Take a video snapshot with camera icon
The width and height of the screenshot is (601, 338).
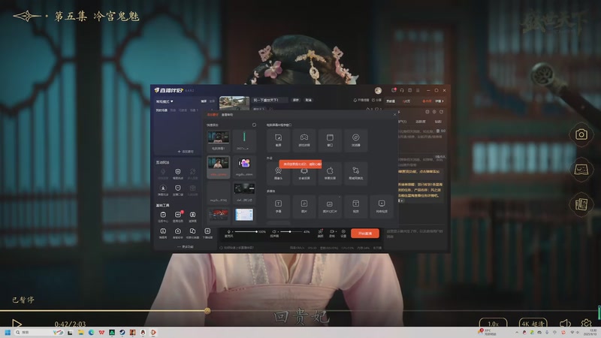pyautogui.click(x=581, y=134)
